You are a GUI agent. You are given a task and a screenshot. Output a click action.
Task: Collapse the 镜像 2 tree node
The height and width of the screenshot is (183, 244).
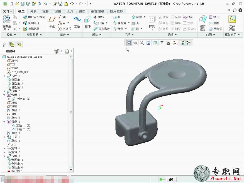click(4, 122)
